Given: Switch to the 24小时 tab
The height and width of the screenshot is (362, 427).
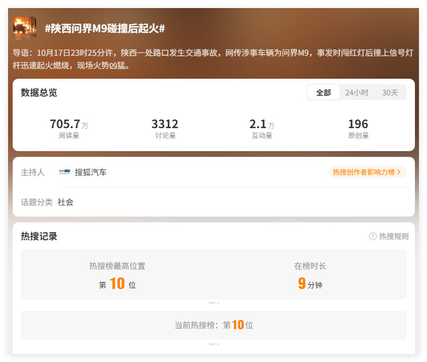Looking at the screenshot, I should (357, 93).
